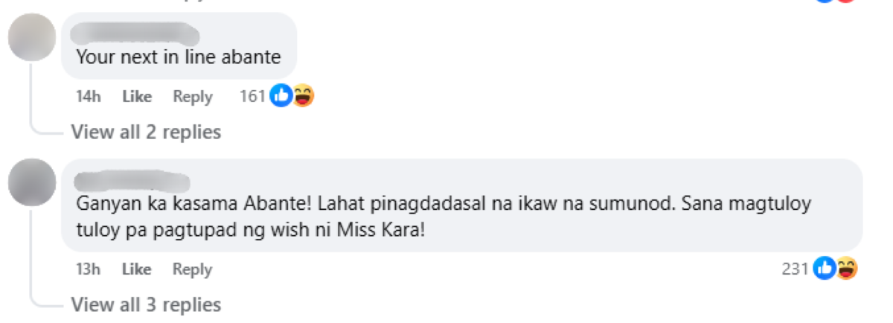Click the laughing reaction emoji on second comment
Viewport: 893px width, 323px height.
click(846, 269)
